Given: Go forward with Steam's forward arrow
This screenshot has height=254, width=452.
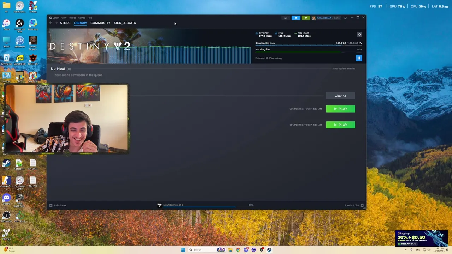Looking at the screenshot, I should pos(56,23).
